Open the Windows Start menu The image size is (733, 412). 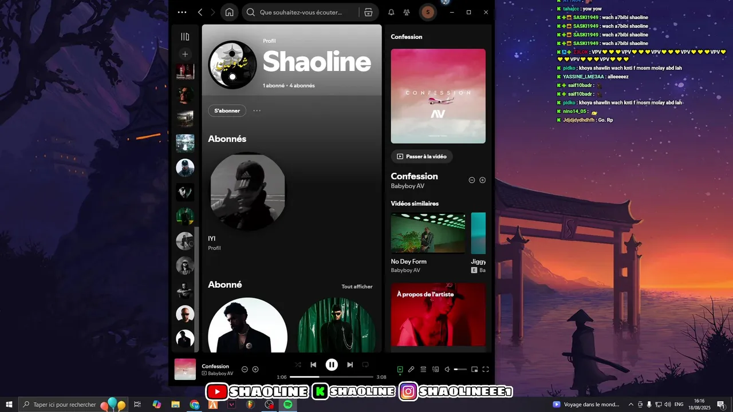[9, 405]
